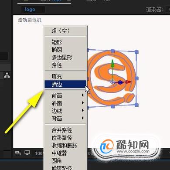The width and height of the screenshot is (170, 170).
Task: Click the composition flowchart icon on left panel
Action: tap(7, 75)
